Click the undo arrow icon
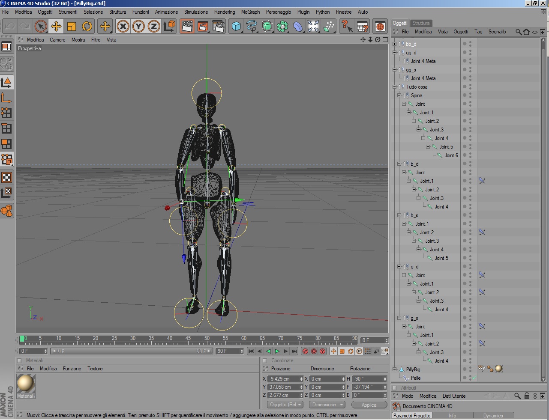The width and height of the screenshot is (549, 420). pyautogui.click(x=9, y=27)
